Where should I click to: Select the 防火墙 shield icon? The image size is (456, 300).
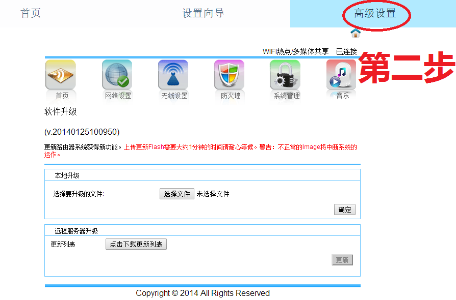pyautogui.click(x=230, y=75)
